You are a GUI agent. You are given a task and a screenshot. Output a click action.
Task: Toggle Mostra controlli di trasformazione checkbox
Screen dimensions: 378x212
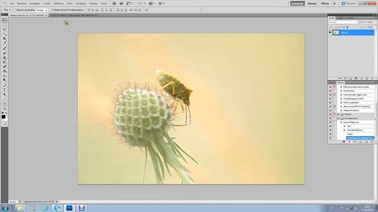coord(52,10)
